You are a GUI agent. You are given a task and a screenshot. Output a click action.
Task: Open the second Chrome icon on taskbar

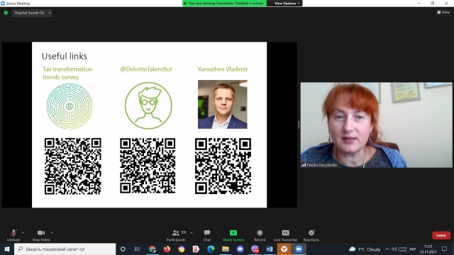coord(182,249)
